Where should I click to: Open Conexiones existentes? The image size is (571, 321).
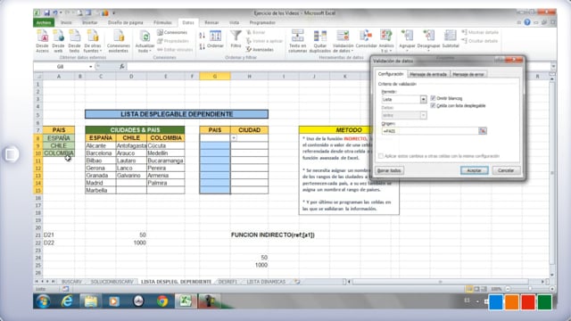pos(119,42)
